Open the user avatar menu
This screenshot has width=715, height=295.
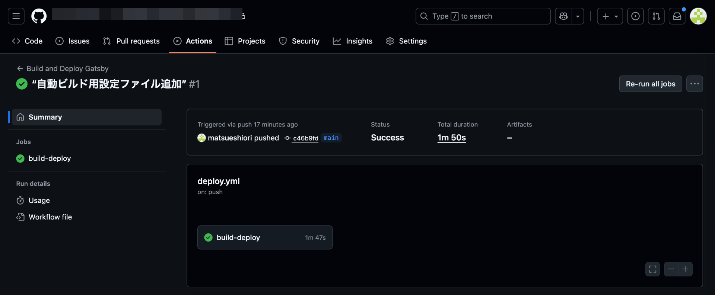click(698, 16)
